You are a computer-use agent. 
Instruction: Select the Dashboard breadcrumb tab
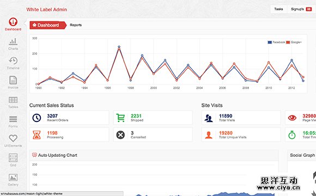48,25
